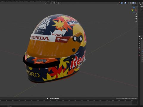Click the zoom view magnifier icon
Viewport: 143px width, 107px height.
136,14
